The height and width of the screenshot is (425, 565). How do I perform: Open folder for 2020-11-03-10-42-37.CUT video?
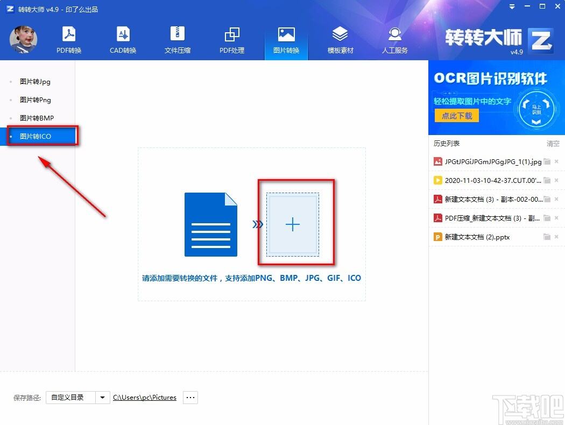547,180
